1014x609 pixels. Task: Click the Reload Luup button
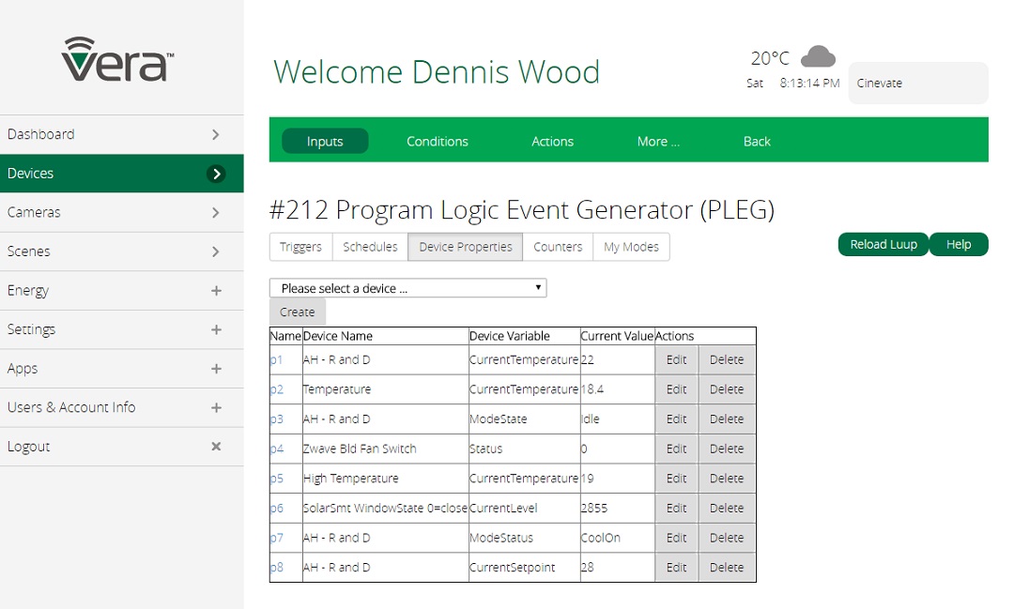click(x=883, y=244)
